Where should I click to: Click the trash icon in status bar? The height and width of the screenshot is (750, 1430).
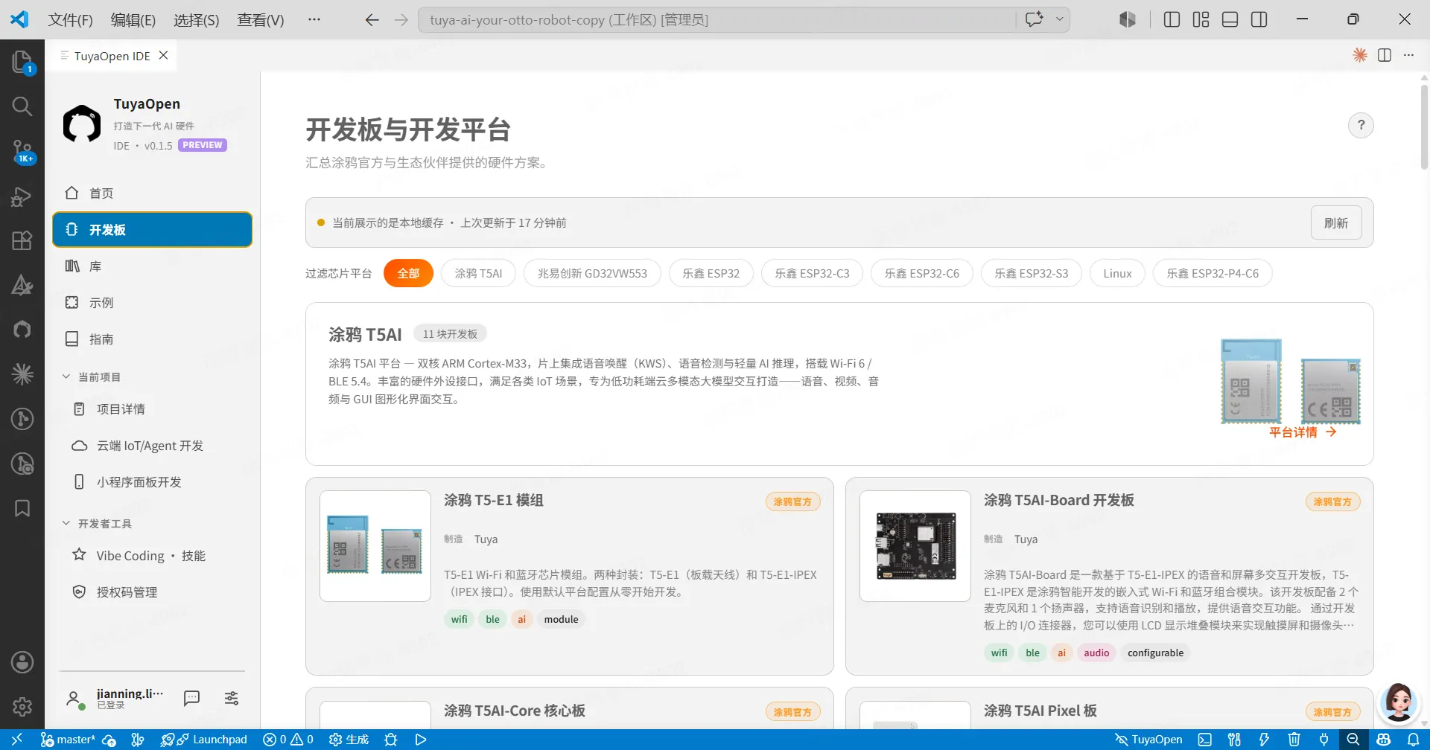1294,740
